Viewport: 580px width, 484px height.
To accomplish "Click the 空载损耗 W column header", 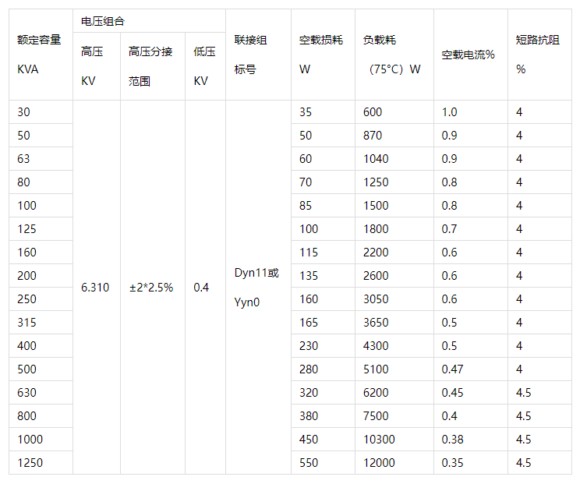I will [321, 54].
